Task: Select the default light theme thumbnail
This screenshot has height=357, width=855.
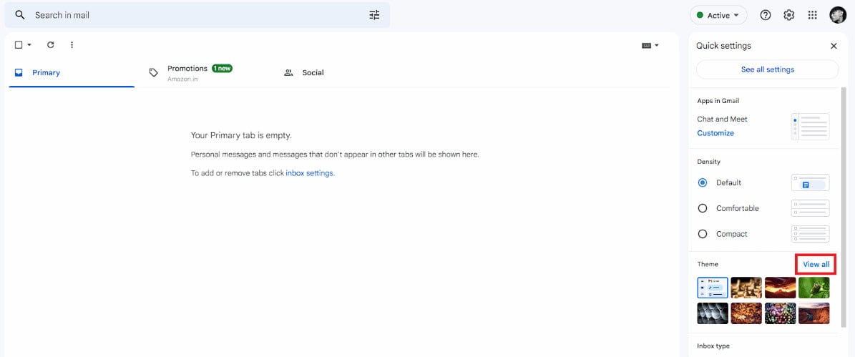Action: click(x=713, y=288)
